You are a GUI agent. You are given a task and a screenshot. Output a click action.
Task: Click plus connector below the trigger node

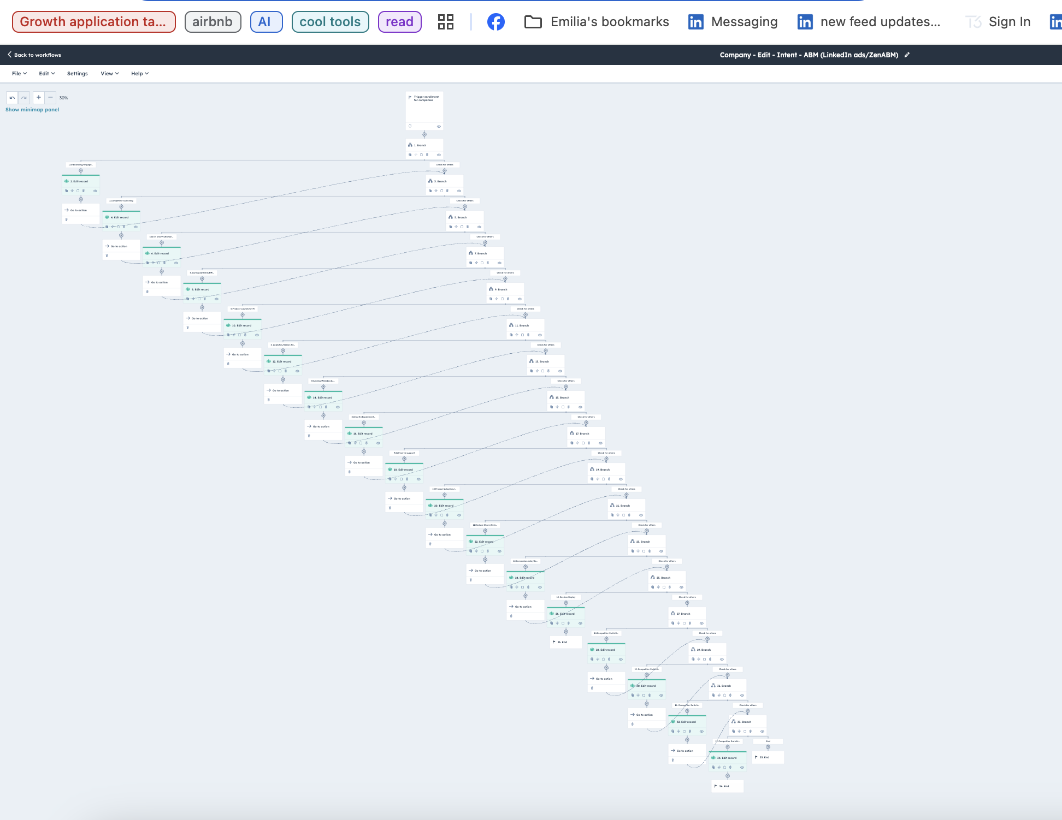coord(424,134)
